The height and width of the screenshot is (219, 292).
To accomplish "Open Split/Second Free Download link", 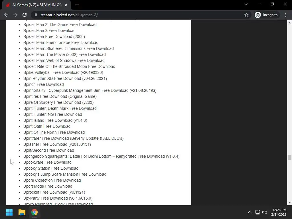I will pyautogui.click(x=48, y=150).
